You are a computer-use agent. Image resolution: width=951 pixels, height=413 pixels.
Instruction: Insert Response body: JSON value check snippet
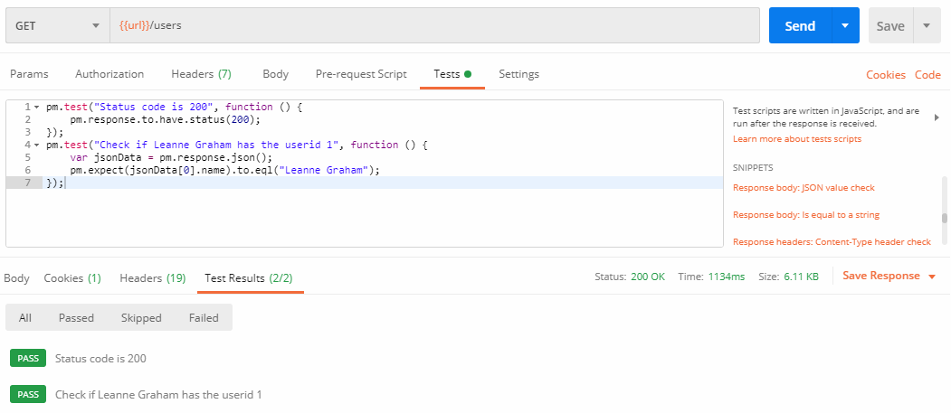click(804, 188)
